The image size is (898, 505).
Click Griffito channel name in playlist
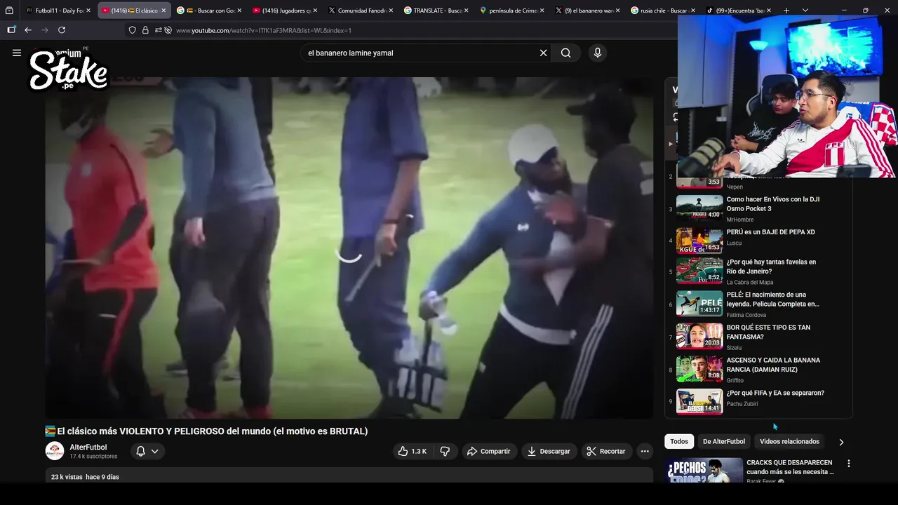point(735,381)
